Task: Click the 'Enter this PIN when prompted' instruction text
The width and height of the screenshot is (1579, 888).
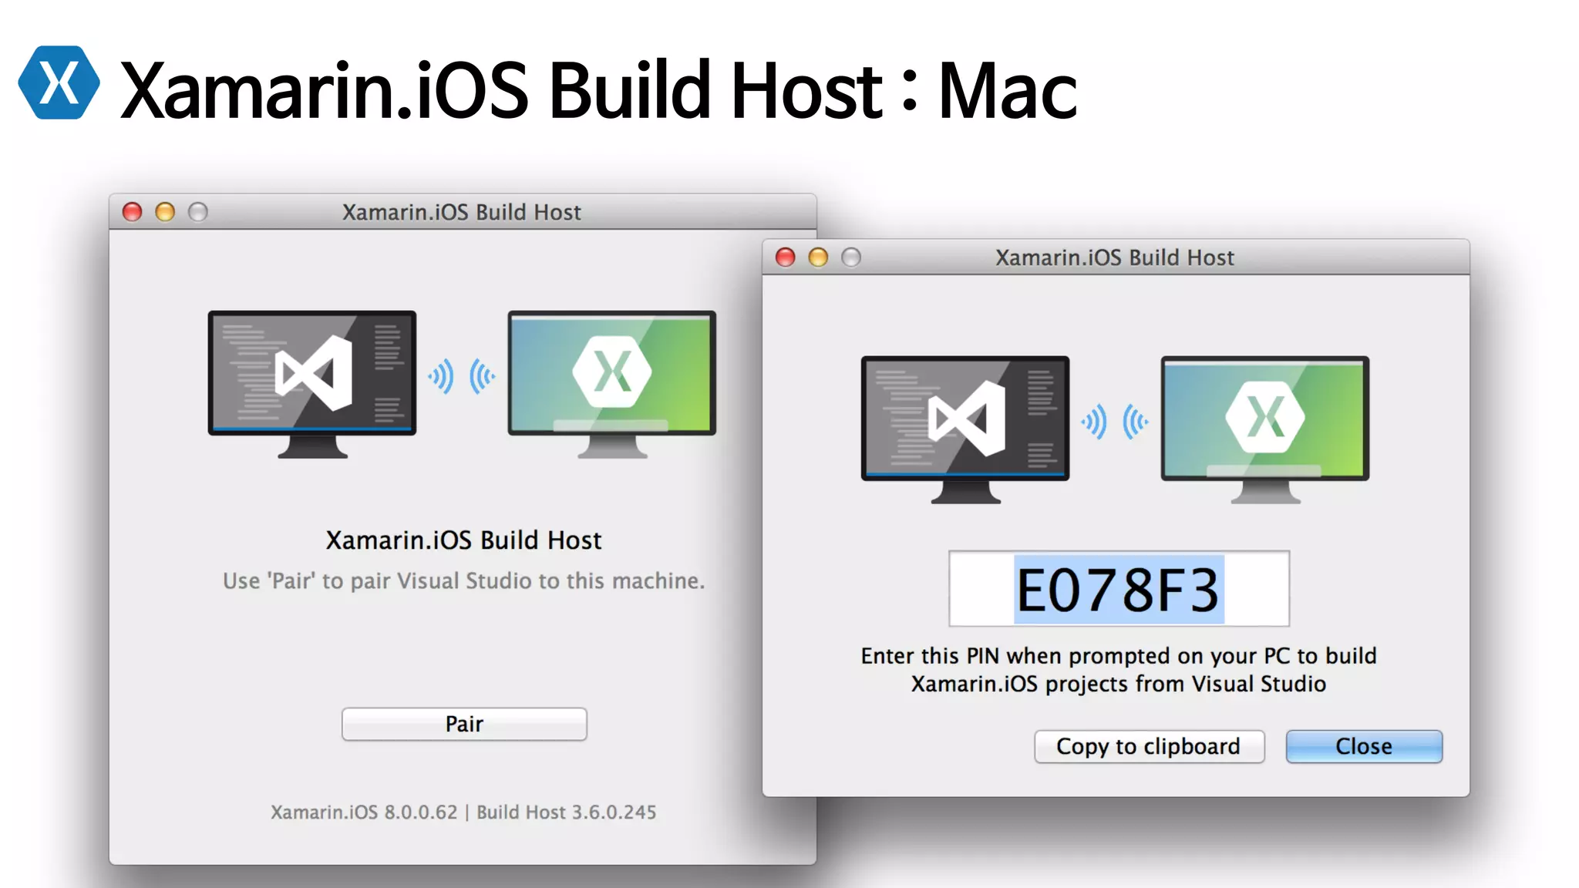Action: click(1119, 670)
